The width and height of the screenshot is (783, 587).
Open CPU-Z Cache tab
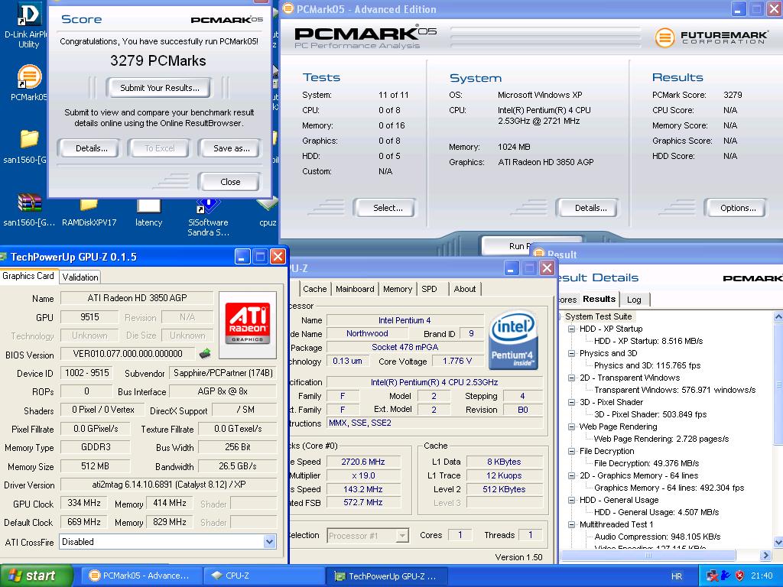[314, 289]
